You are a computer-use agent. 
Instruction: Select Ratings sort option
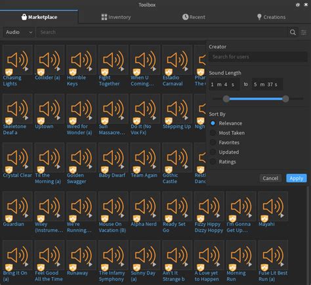[x=213, y=162]
